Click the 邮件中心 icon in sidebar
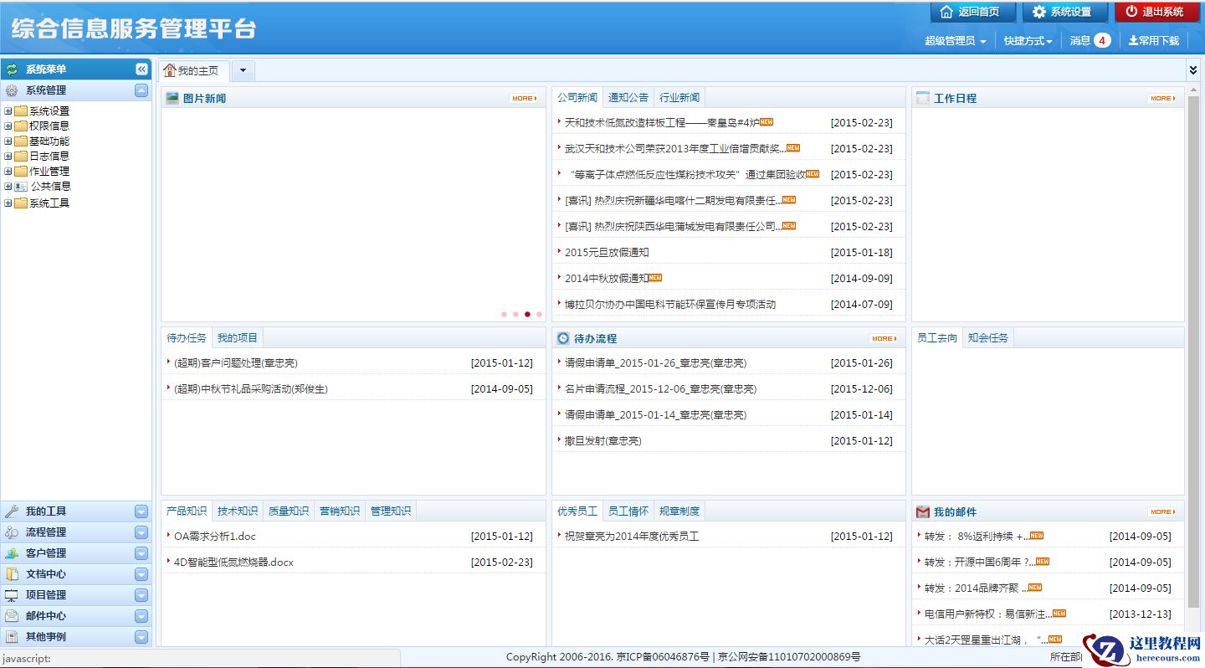1205x668 pixels. (x=12, y=616)
